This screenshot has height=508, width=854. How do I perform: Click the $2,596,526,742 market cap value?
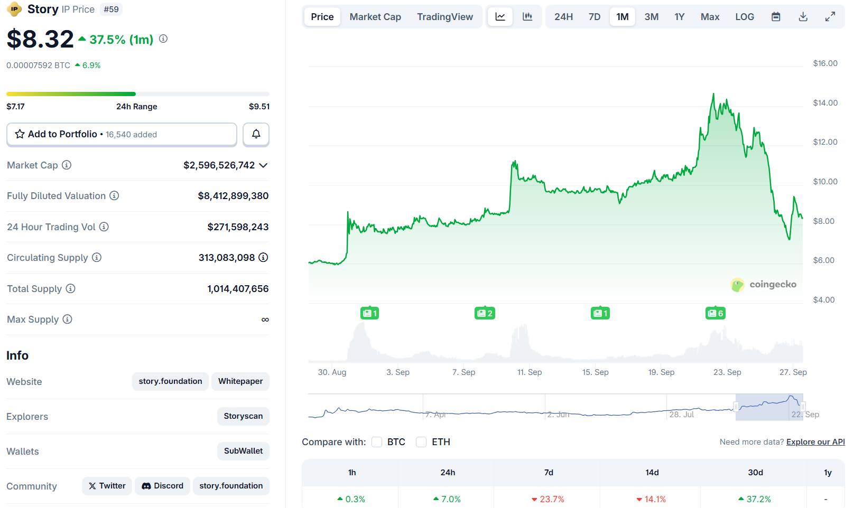(219, 165)
